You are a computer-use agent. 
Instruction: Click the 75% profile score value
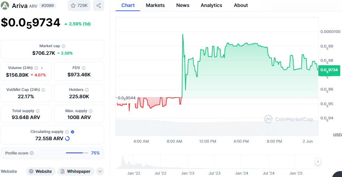point(95,153)
